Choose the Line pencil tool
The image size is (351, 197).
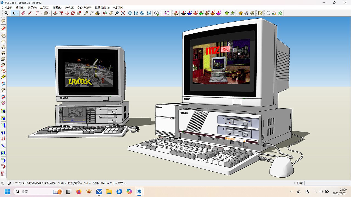(x=29, y=13)
